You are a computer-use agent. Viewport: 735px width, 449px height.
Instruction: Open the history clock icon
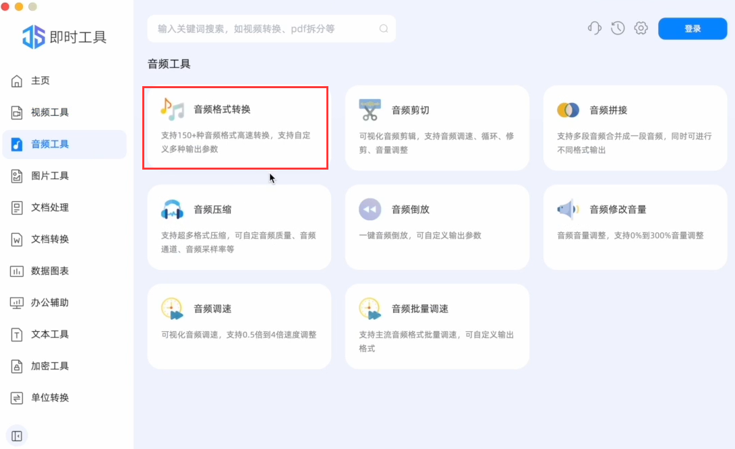point(618,28)
